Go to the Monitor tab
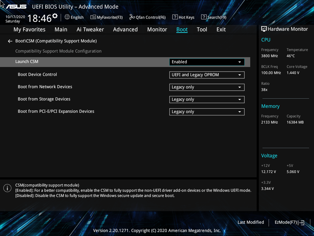The height and width of the screenshot is (236, 314). tap(157, 29)
